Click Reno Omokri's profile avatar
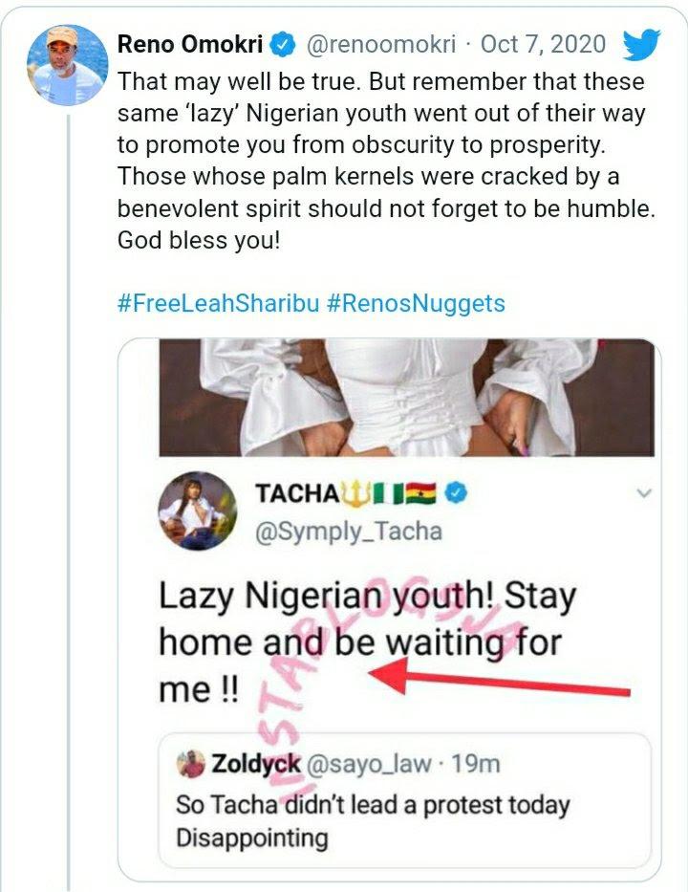688x892 pixels. (x=65, y=63)
